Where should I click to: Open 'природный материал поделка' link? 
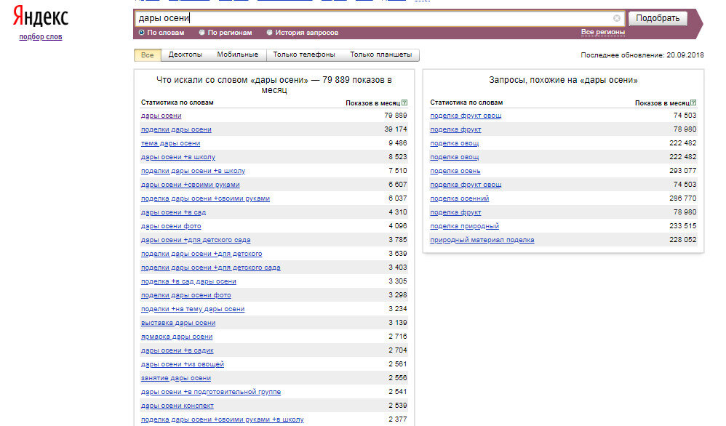(482, 240)
